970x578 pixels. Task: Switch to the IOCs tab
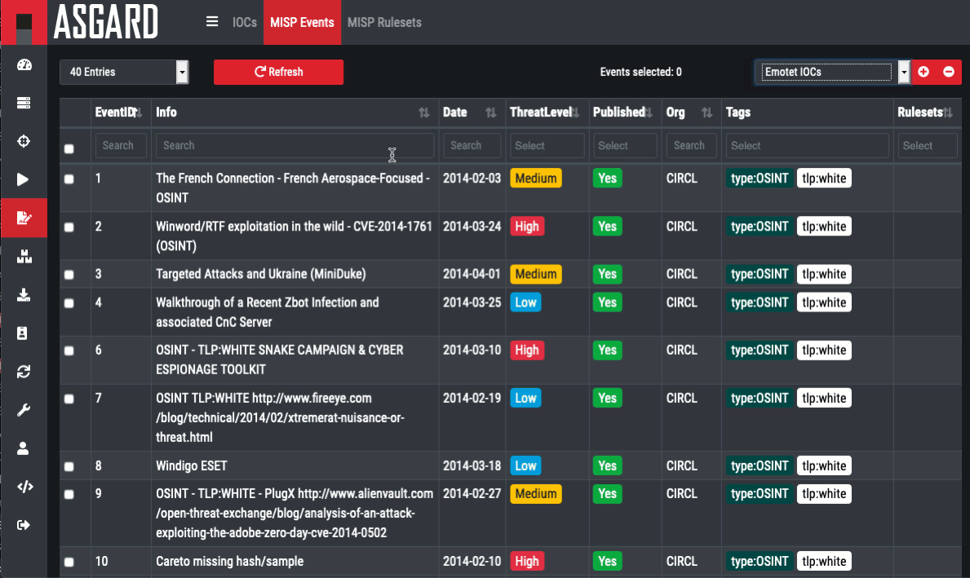tap(245, 22)
